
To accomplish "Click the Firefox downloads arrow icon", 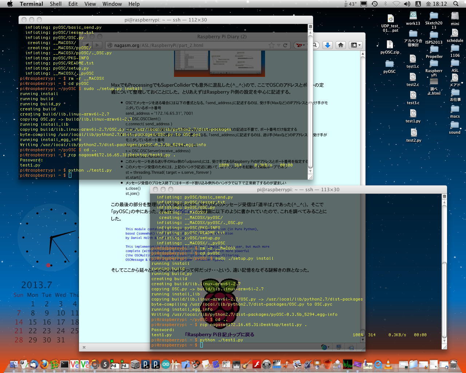I will tap(327, 45).
